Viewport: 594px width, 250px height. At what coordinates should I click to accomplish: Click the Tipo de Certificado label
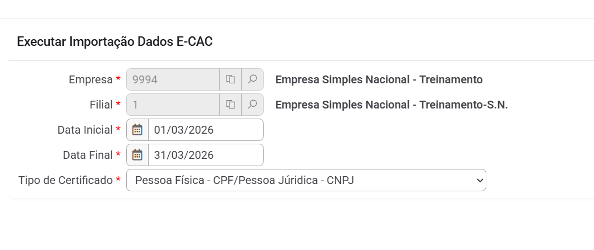(66, 180)
